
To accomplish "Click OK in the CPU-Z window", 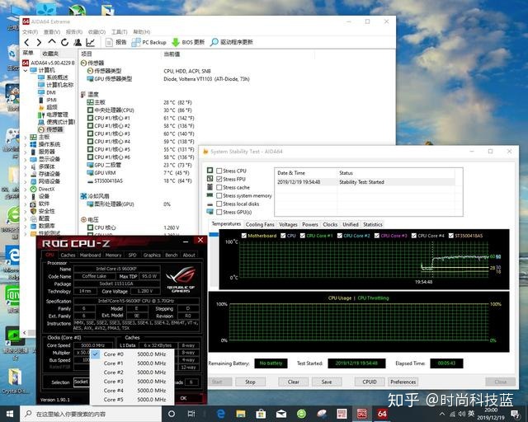I will pyautogui.click(x=183, y=398).
